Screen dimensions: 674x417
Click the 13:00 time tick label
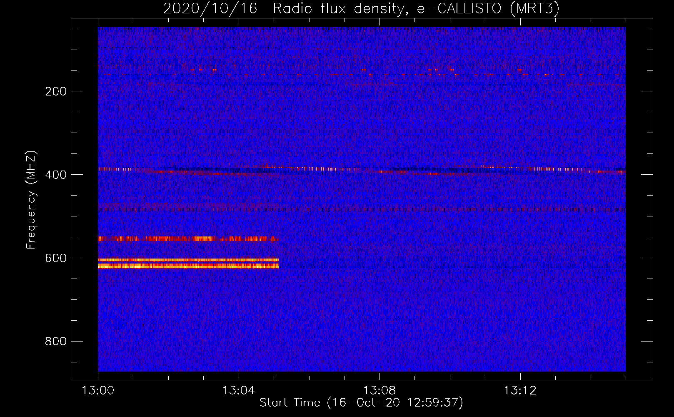pos(98,390)
